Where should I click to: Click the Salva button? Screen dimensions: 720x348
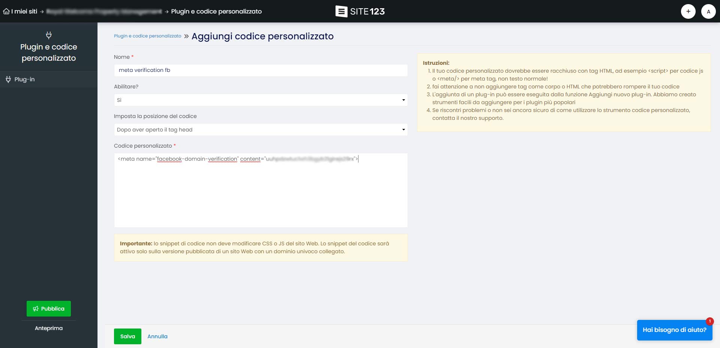pyautogui.click(x=127, y=336)
